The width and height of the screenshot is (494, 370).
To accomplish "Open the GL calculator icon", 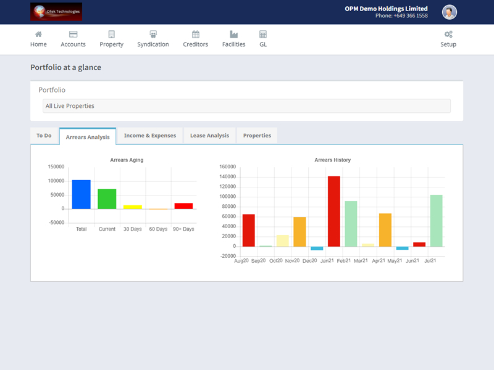I will (263, 34).
